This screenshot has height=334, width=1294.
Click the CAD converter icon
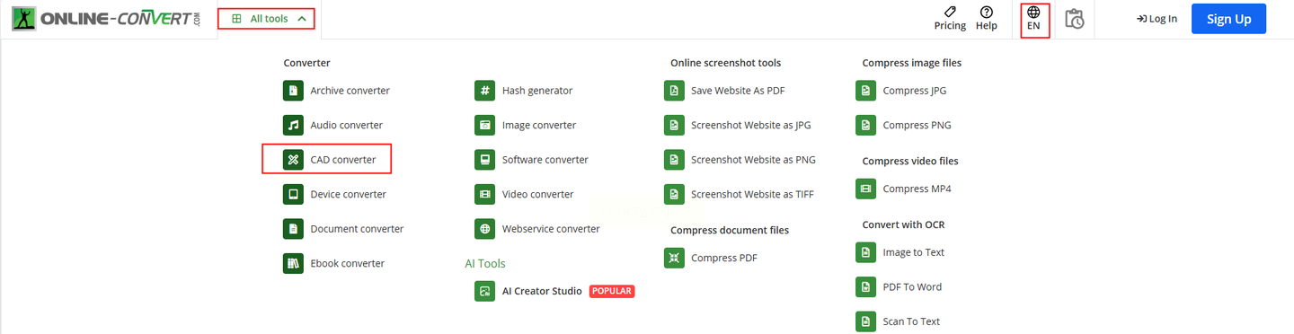coord(293,160)
